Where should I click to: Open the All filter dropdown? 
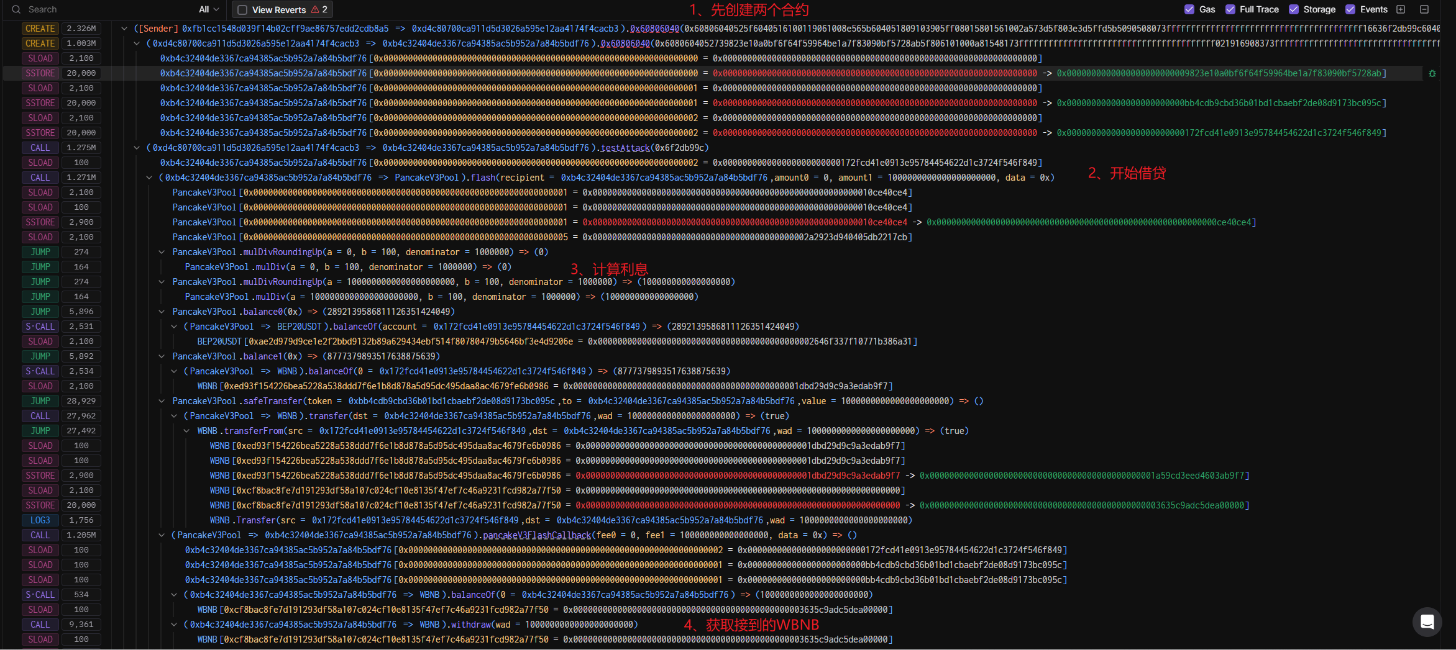pos(209,9)
